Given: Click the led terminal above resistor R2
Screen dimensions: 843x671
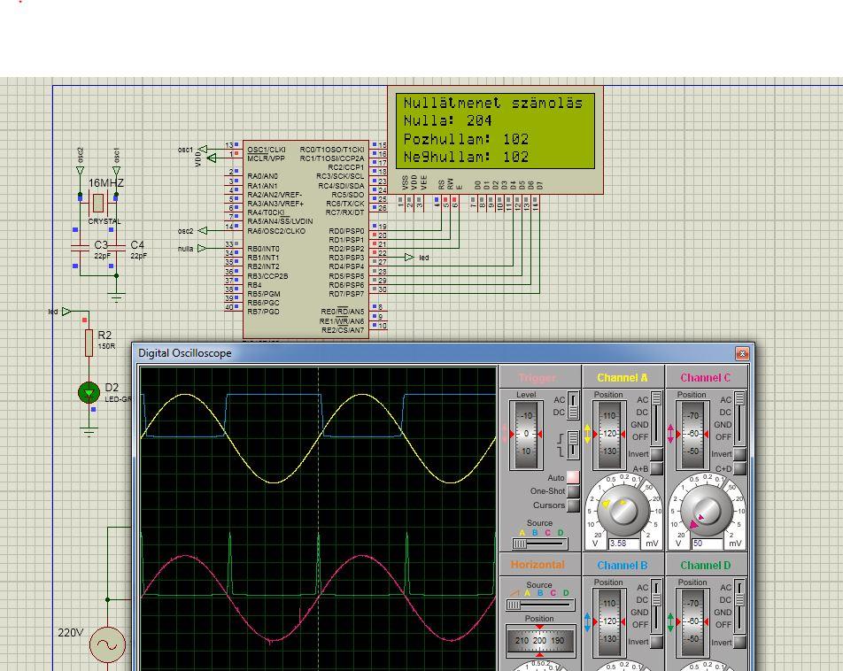Looking at the screenshot, I should coord(66,312).
